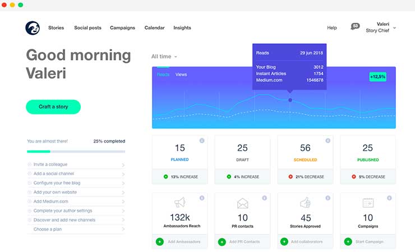This screenshot has width=415, height=252.
Task: Switch chart to Views tab
Action: coord(181,75)
